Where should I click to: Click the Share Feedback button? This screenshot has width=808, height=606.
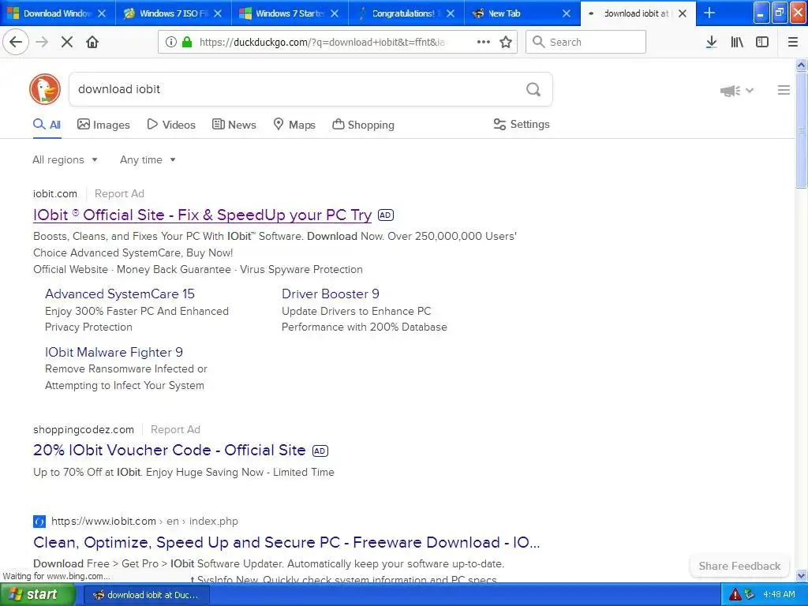point(739,566)
